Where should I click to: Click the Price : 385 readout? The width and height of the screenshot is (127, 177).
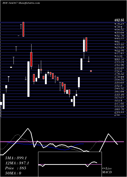pos(16,168)
